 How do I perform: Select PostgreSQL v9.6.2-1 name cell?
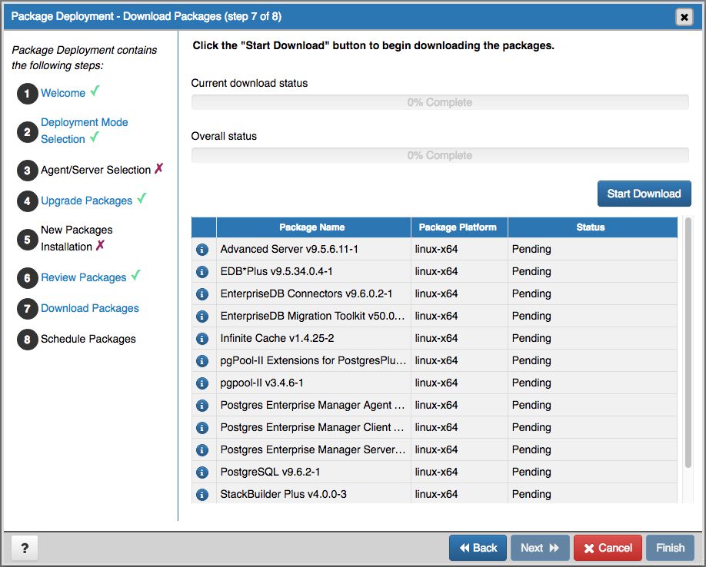click(x=313, y=472)
